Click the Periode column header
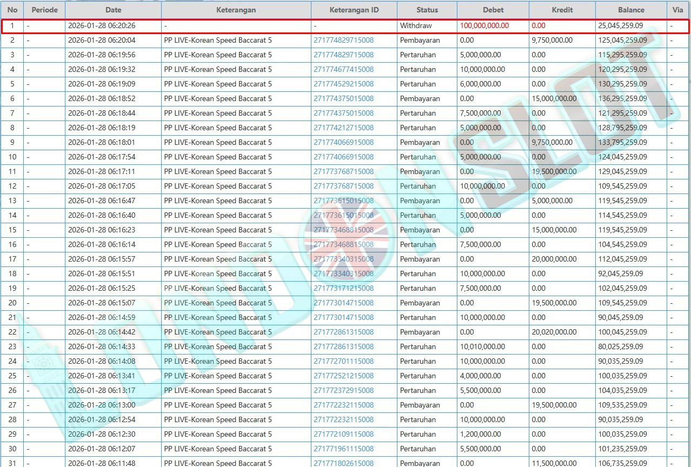 point(44,10)
